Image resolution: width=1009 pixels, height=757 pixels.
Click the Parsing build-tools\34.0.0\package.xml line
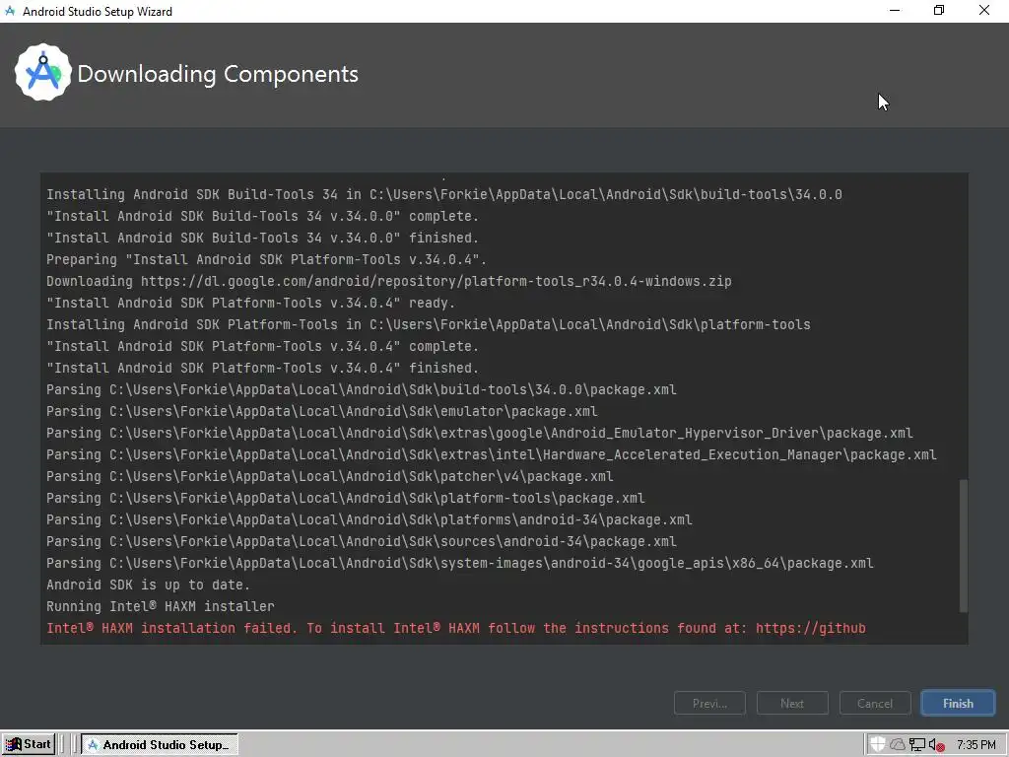361,389
